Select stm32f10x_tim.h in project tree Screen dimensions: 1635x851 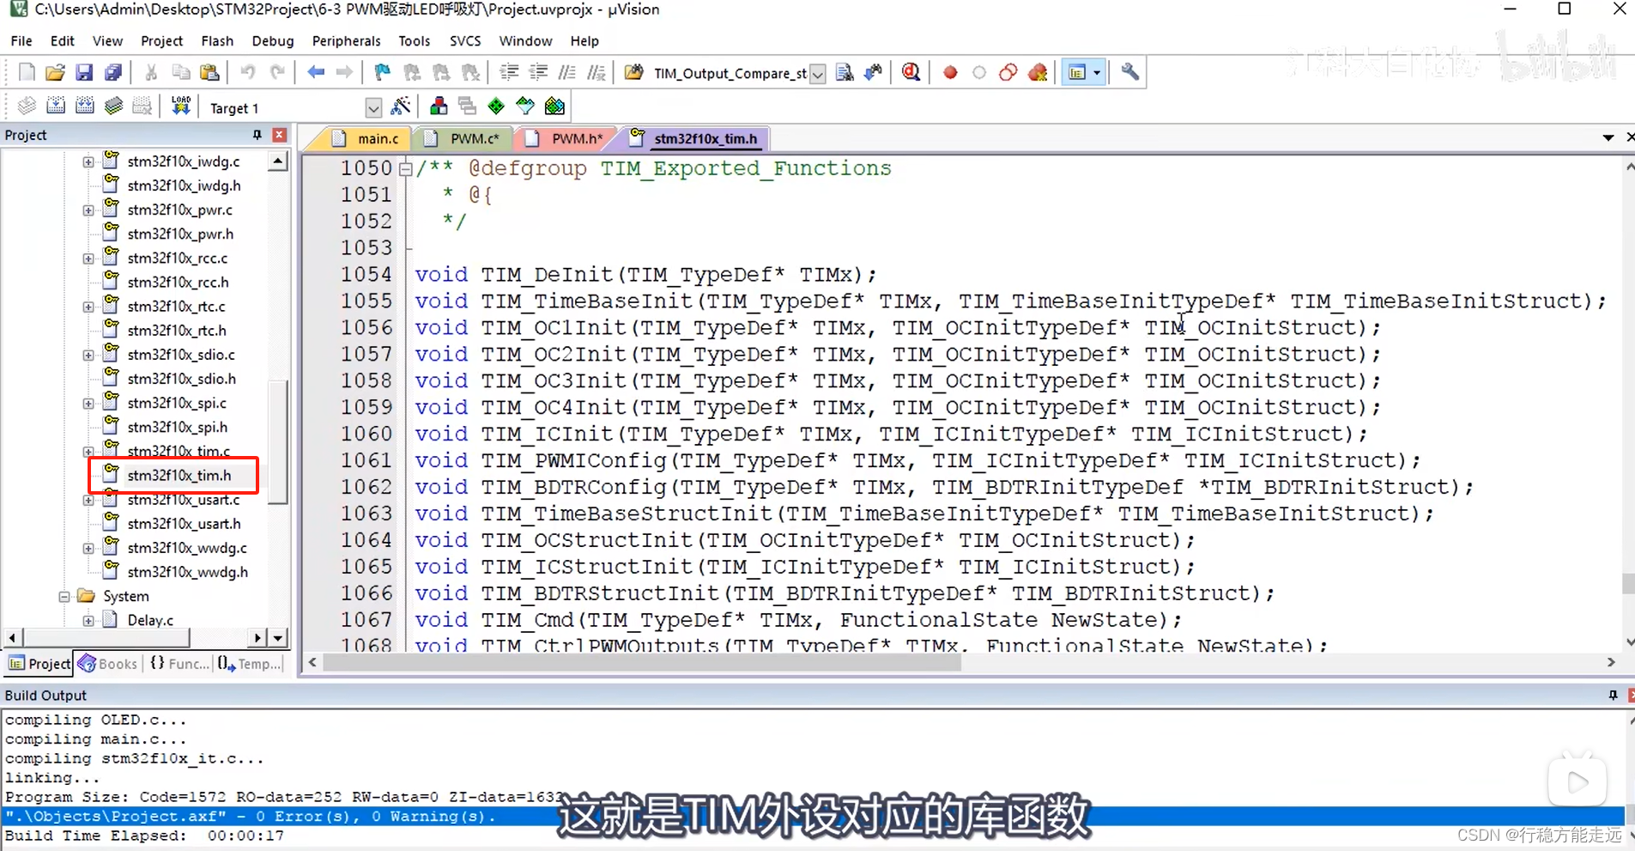click(x=179, y=475)
